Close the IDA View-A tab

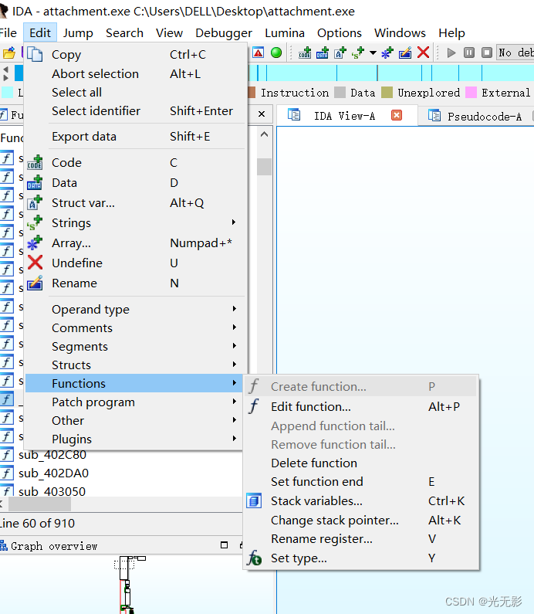(397, 115)
